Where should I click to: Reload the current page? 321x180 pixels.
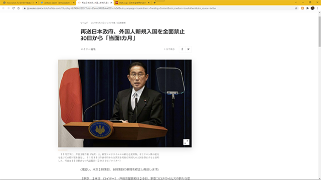point(14,8)
